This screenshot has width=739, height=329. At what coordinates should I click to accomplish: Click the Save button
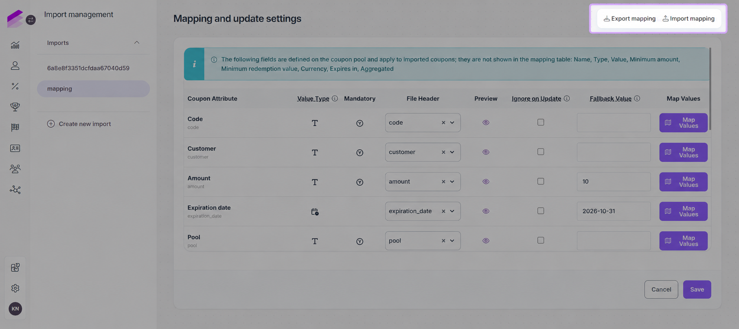(697, 290)
